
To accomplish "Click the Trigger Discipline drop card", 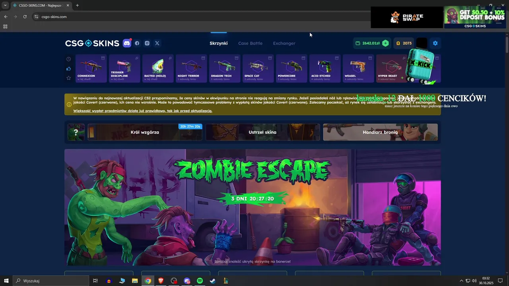I will [124, 69].
